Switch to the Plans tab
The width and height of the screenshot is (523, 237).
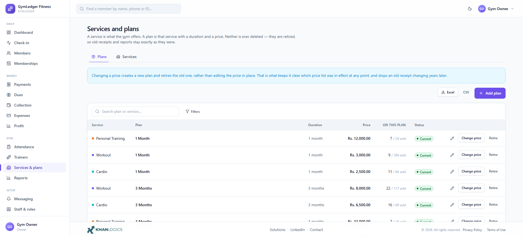coord(99,57)
